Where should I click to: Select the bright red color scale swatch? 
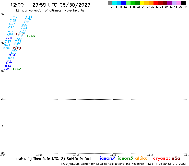[x=156, y=3]
